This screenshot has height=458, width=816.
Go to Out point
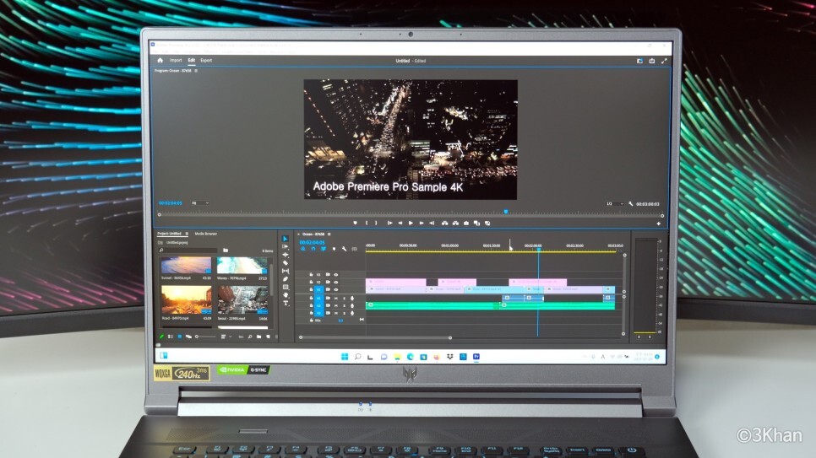point(432,223)
